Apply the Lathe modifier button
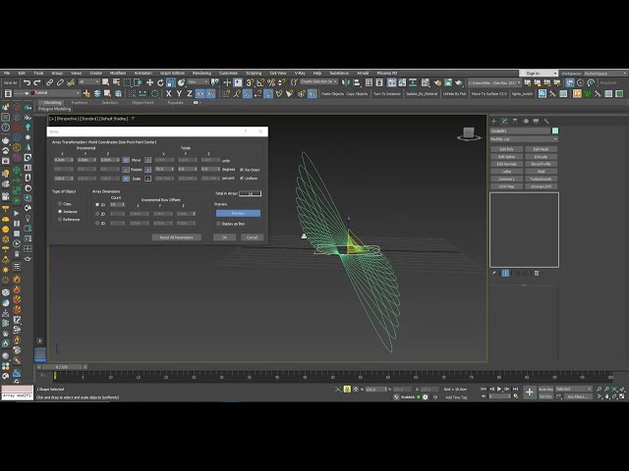Viewport: 629px width, 471px height. pyautogui.click(x=507, y=172)
